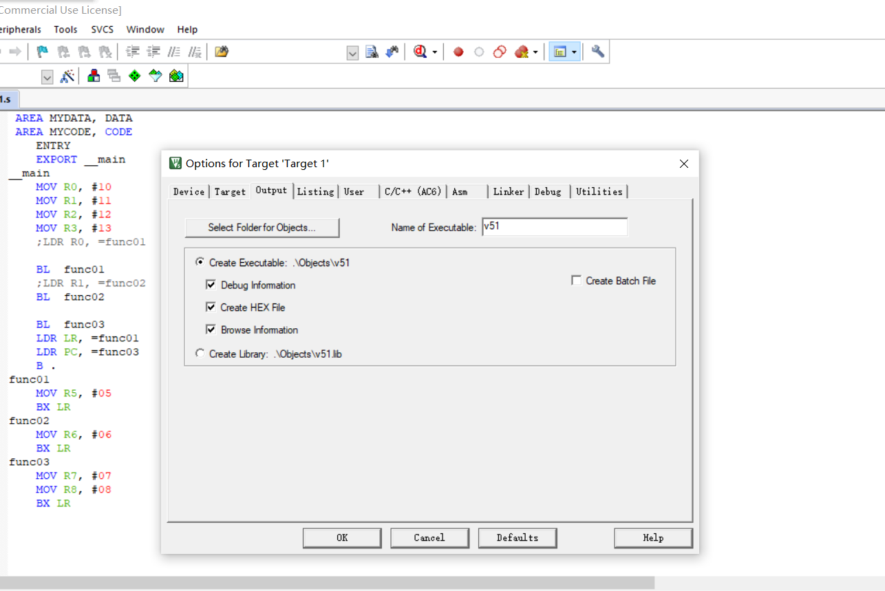
Task: Unindent the selected lines icon
Action: (x=153, y=52)
